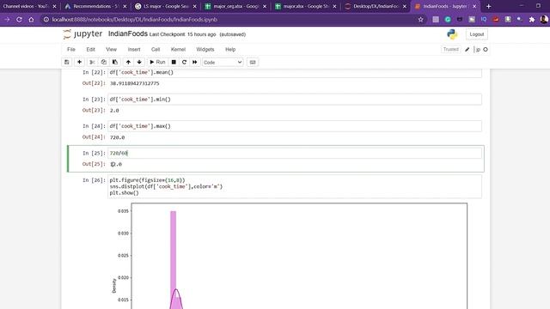
Task: Go forward in browser history
Action: click(7, 20)
